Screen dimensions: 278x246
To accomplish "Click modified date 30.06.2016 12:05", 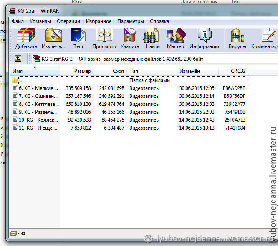I will click(x=197, y=88).
